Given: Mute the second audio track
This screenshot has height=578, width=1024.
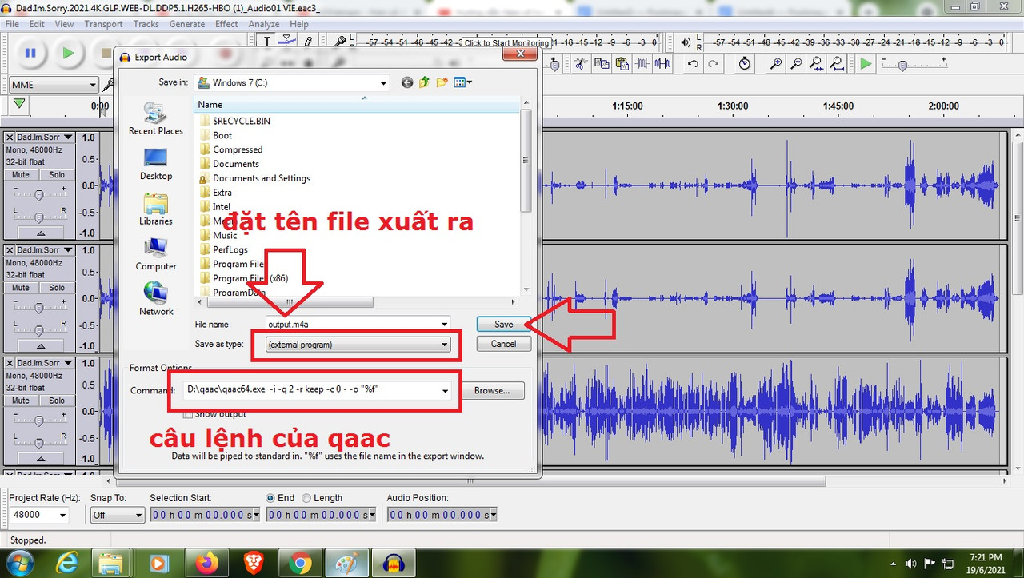Looking at the screenshot, I should (21, 288).
